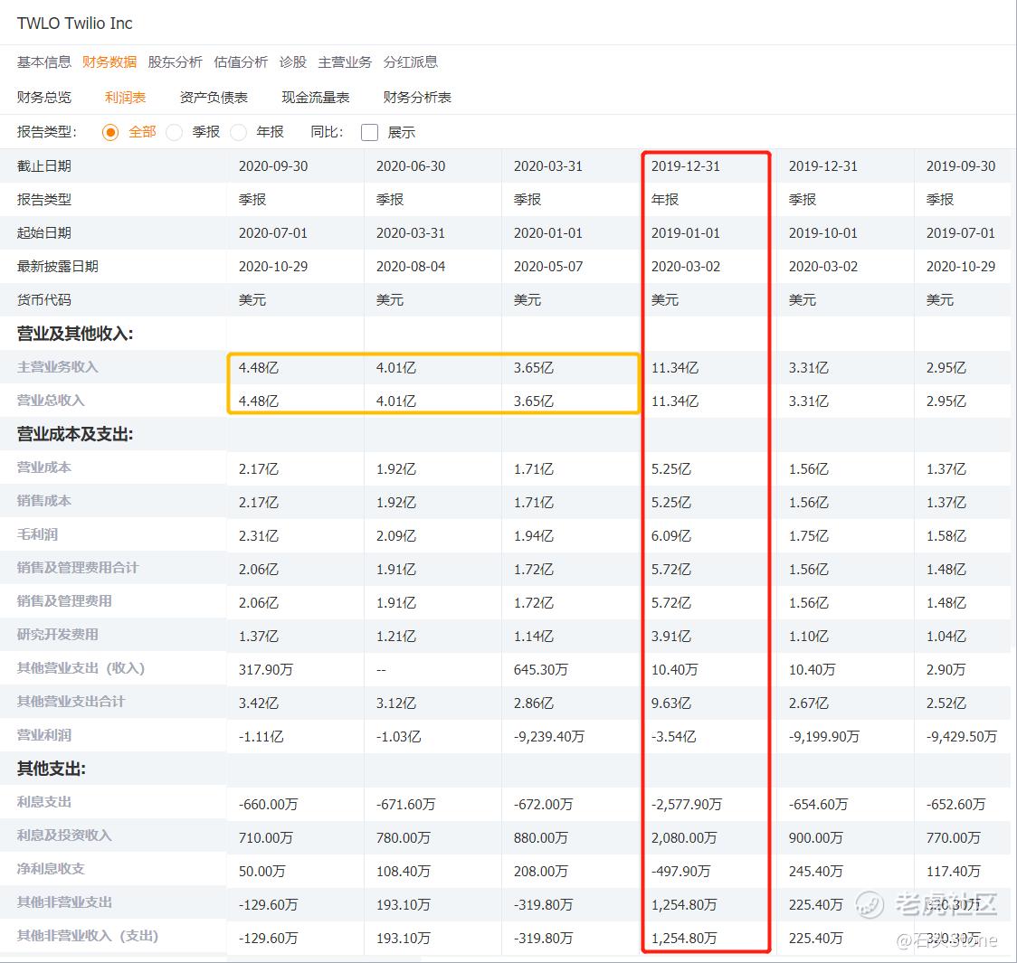Viewport: 1017px width, 963px height.
Task: Click the TWLO Twilio Inc title
Action: click(74, 24)
